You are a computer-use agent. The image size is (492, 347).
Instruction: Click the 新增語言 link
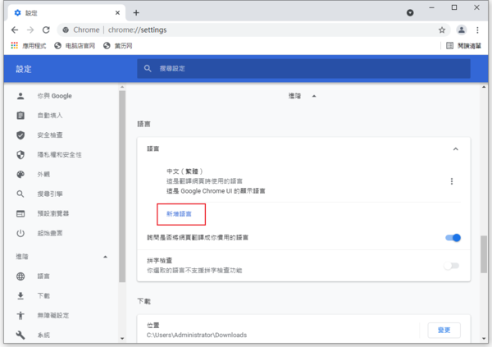pyautogui.click(x=179, y=214)
